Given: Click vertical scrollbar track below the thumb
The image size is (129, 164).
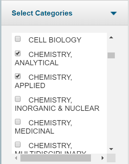Looking at the screenshot, I should point(111,103).
